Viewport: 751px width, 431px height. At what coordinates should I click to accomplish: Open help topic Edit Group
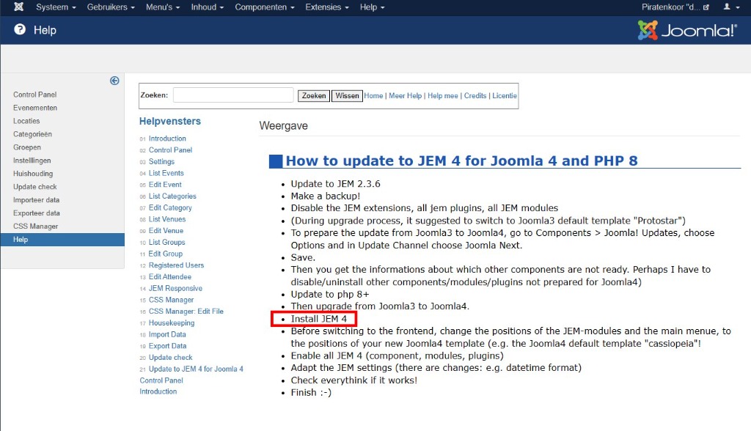point(165,254)
